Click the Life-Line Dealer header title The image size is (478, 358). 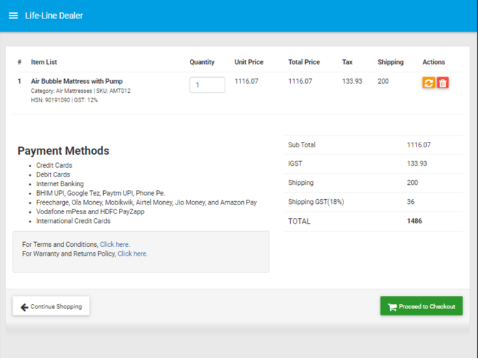[x=54, y=16]
